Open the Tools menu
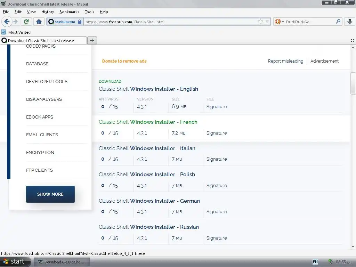 tap(89, 12)
